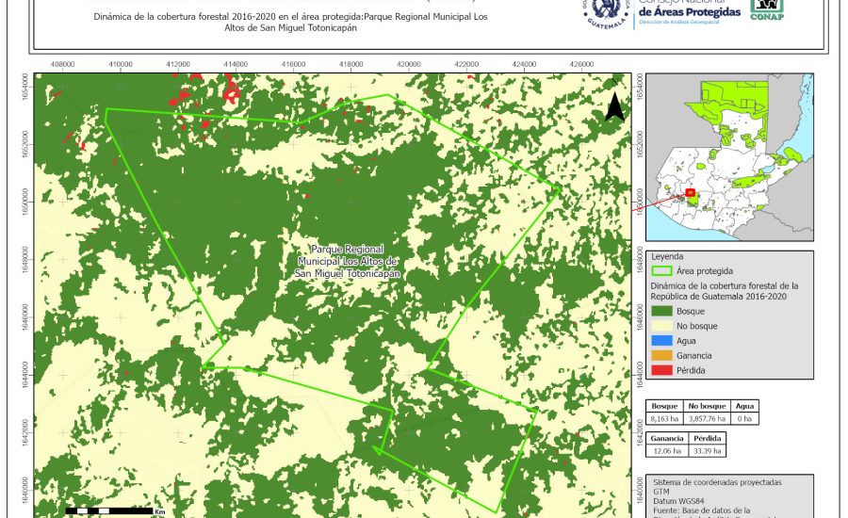
Task: Select the Ganancia orange legend swatch
Action: point(661,356)
